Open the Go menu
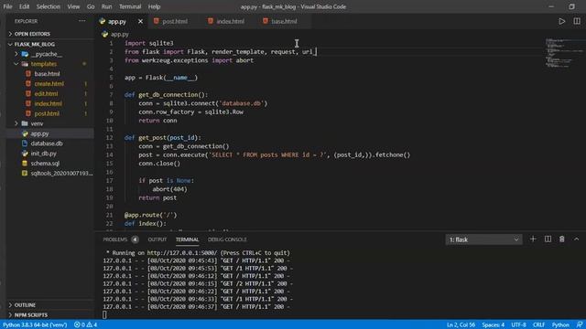This screenshot has height=329, width=586. point(91,6)
